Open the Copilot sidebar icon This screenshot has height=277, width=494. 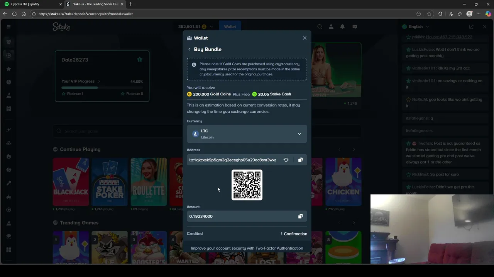pos(488,14)
